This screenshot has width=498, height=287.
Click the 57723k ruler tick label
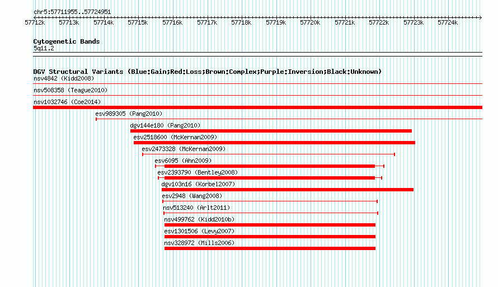pyautogui.click(x=414, y=22)
